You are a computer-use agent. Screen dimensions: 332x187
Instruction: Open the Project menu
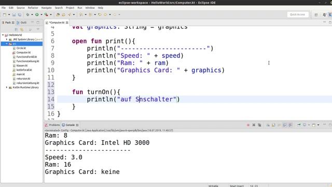[x=70, y=8]
